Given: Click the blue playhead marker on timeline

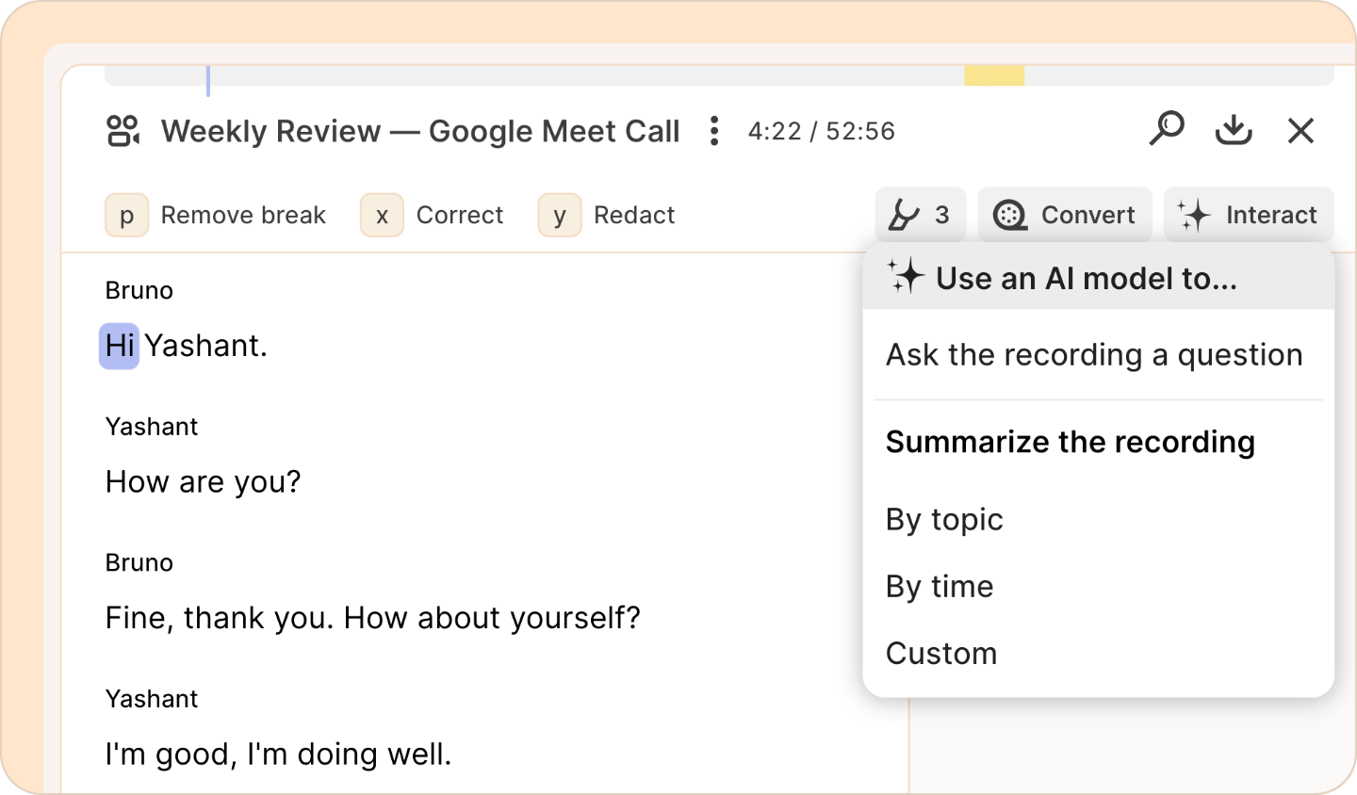Looking at the screenshot, I should pos(208,80).
